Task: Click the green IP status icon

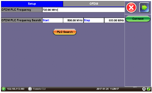Action: 4,89
